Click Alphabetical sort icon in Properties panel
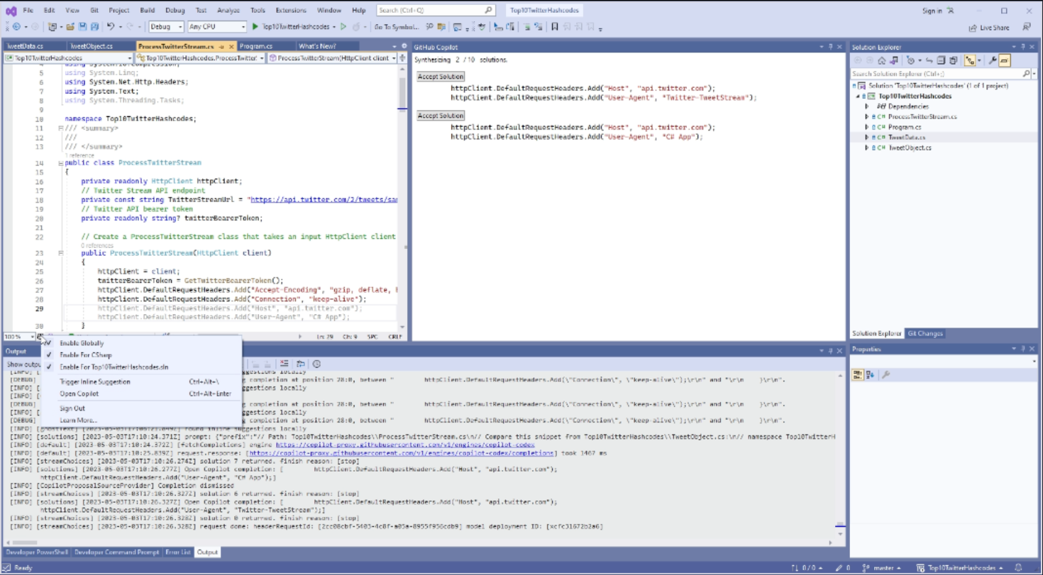The height and width of the screenshot is (575, 1043). [871, 374]
